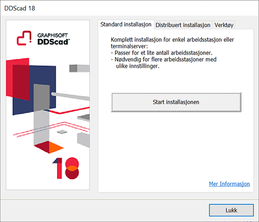Click the Start installasjonen button
The width and height of the screenshot is (259, 222).
(x=176, y=102)
